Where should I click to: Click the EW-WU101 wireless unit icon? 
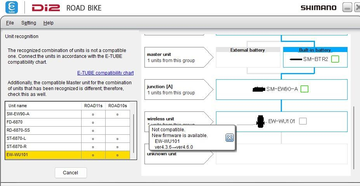[x=261, y=121]
